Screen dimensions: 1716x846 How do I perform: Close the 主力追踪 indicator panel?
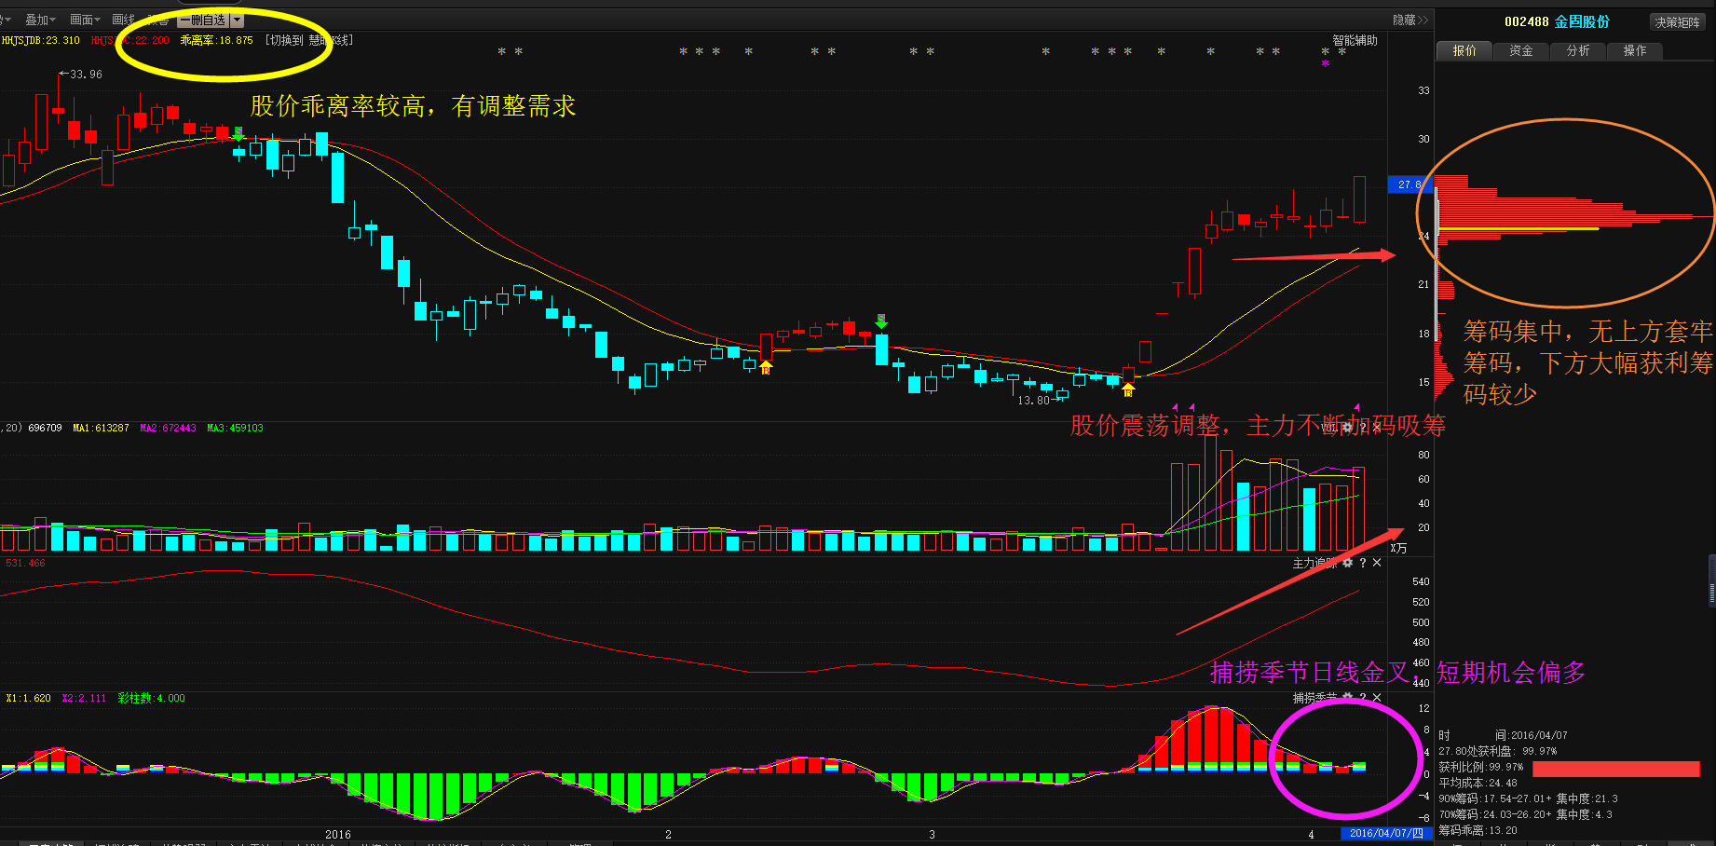pos(1377,563)
